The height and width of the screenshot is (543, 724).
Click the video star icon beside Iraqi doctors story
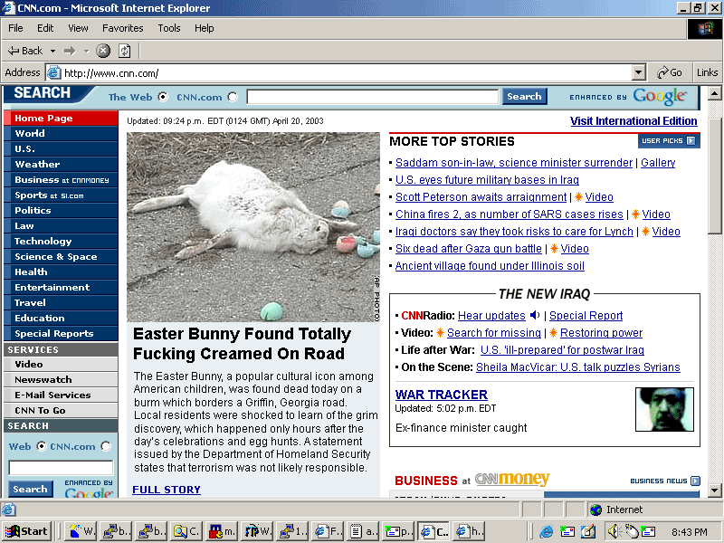coord(645,232)
